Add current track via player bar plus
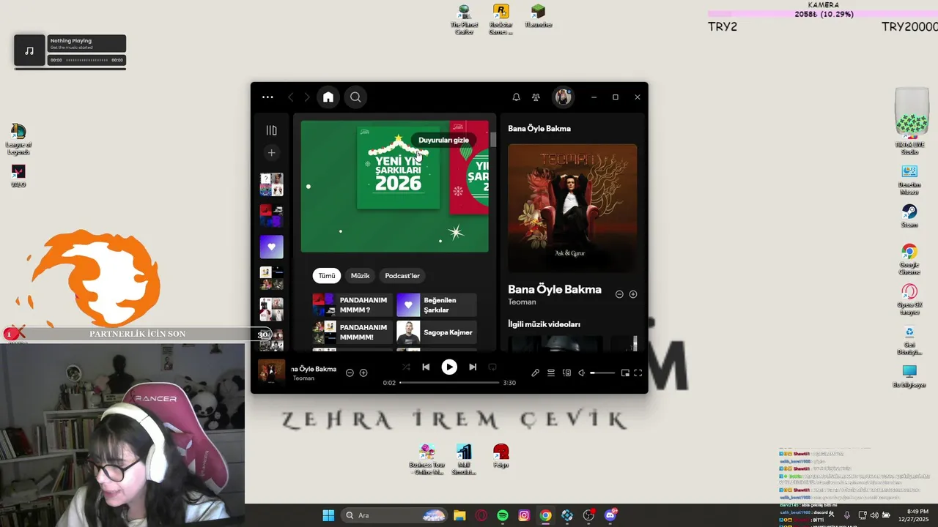 [363, 373]
